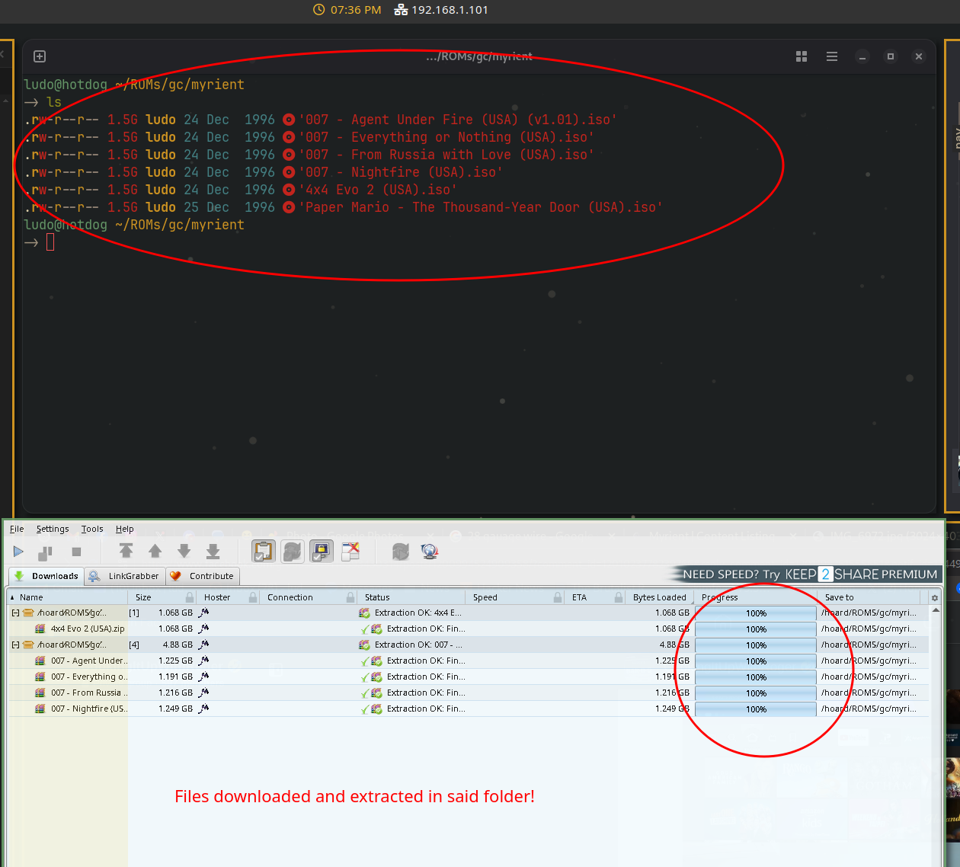Move selection to top of list
The image size is (960, 867).
pos(126,551)
